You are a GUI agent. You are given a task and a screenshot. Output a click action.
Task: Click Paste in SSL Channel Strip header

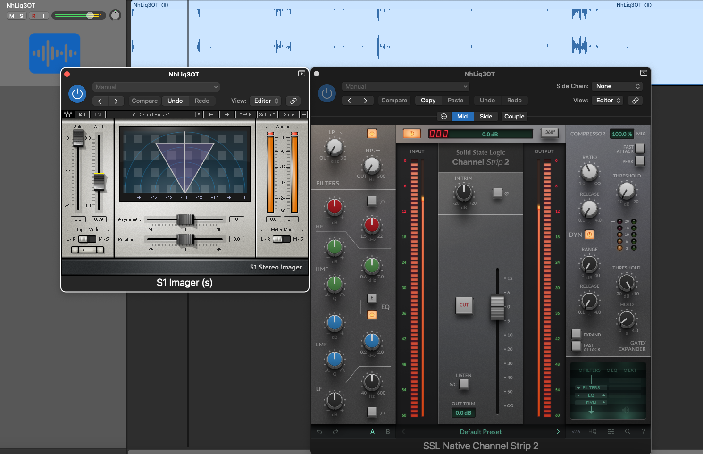(x=455, y=101)
